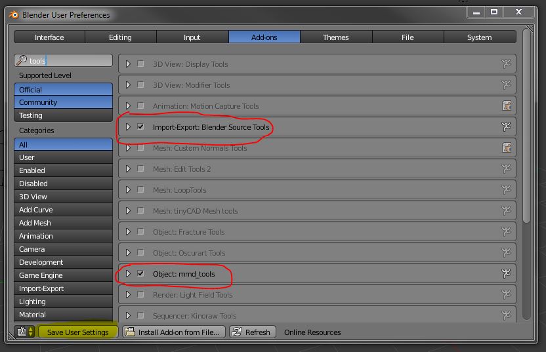Toggle the Community supported level filter
The image size is (546, 352).
pos(64,102)
